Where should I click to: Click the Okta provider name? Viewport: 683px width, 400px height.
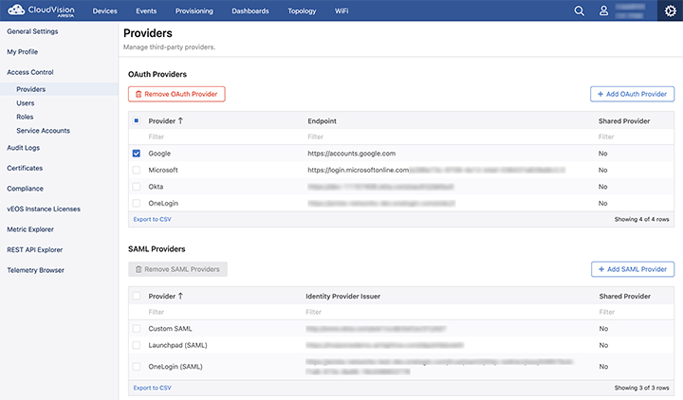point(156,187)
